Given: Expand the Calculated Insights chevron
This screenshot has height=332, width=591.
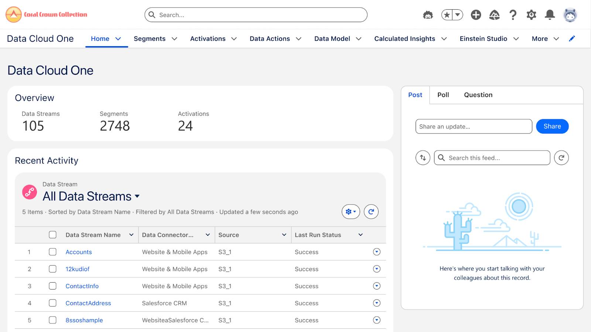Looking at the screenshot, I should pyautogui.click(x=444, y=39).
